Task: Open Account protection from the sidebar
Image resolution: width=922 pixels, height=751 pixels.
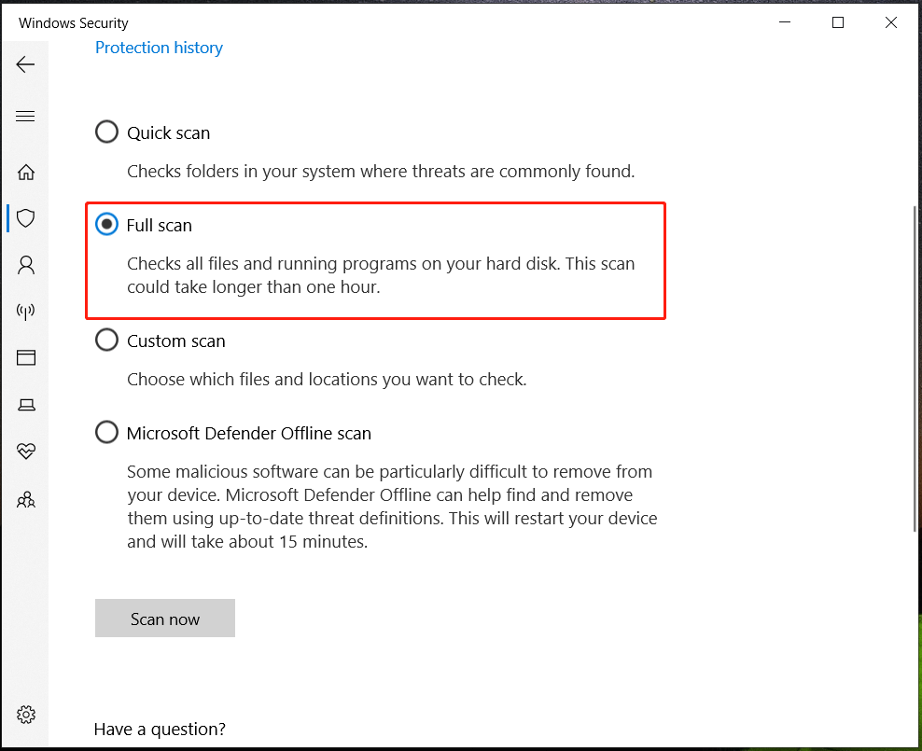Action: coord(25,265)
